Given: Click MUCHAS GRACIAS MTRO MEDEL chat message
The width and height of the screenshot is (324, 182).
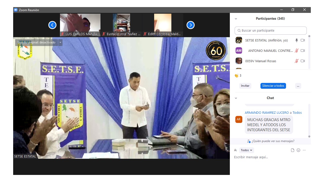Looking at the screenshot, I should pyautogui.click(x=269, y=125).
